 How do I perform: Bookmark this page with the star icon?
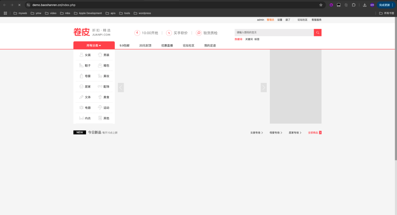pyautogui.click(x=321, y=5)
